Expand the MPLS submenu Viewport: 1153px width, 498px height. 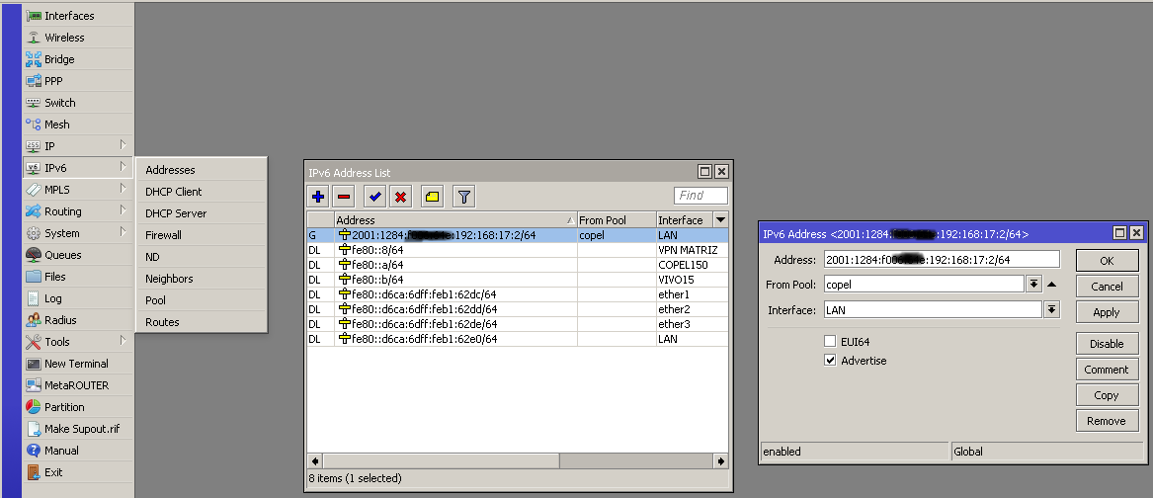[124, 189]
